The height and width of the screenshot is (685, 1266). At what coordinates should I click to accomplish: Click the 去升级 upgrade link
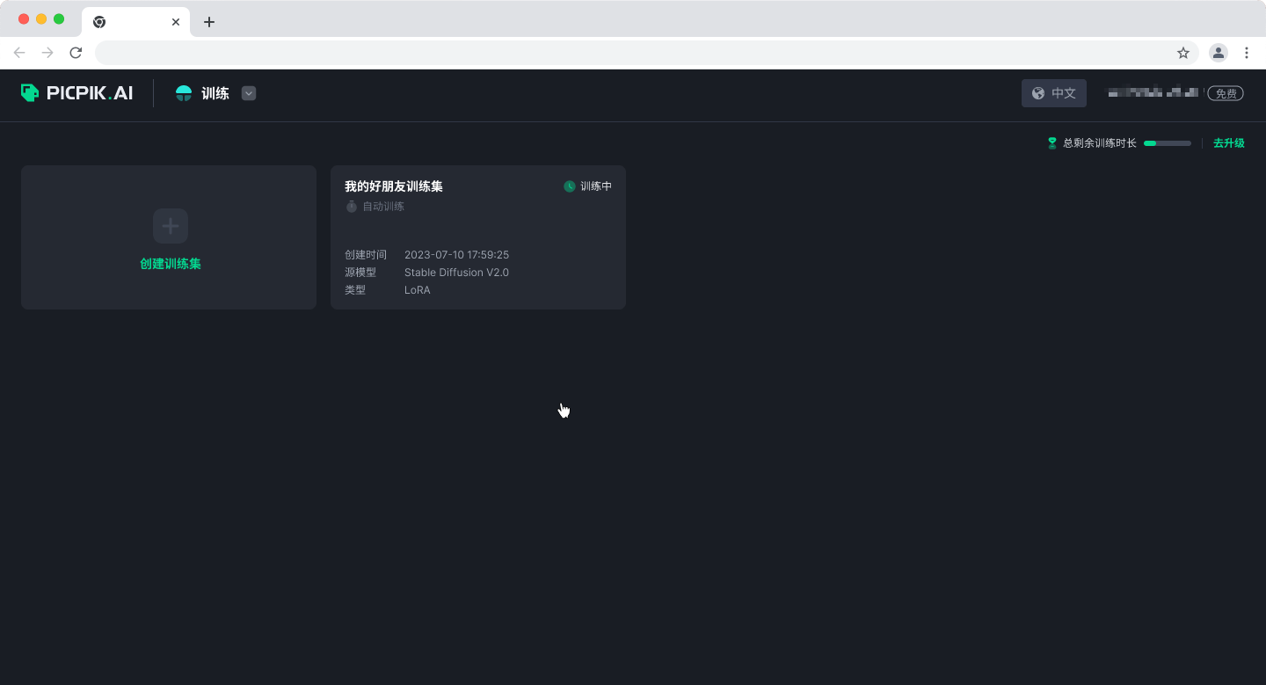[x=1228, y=143]
